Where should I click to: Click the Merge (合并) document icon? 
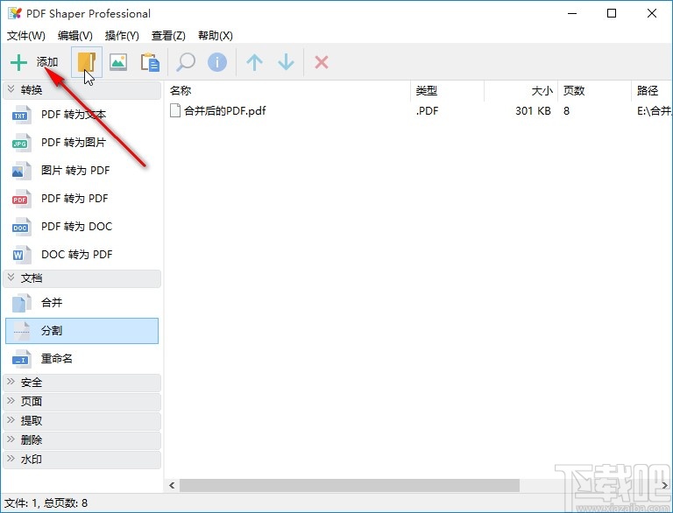21,303
